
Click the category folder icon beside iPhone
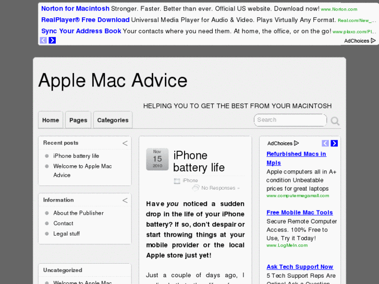coord(177,181)
